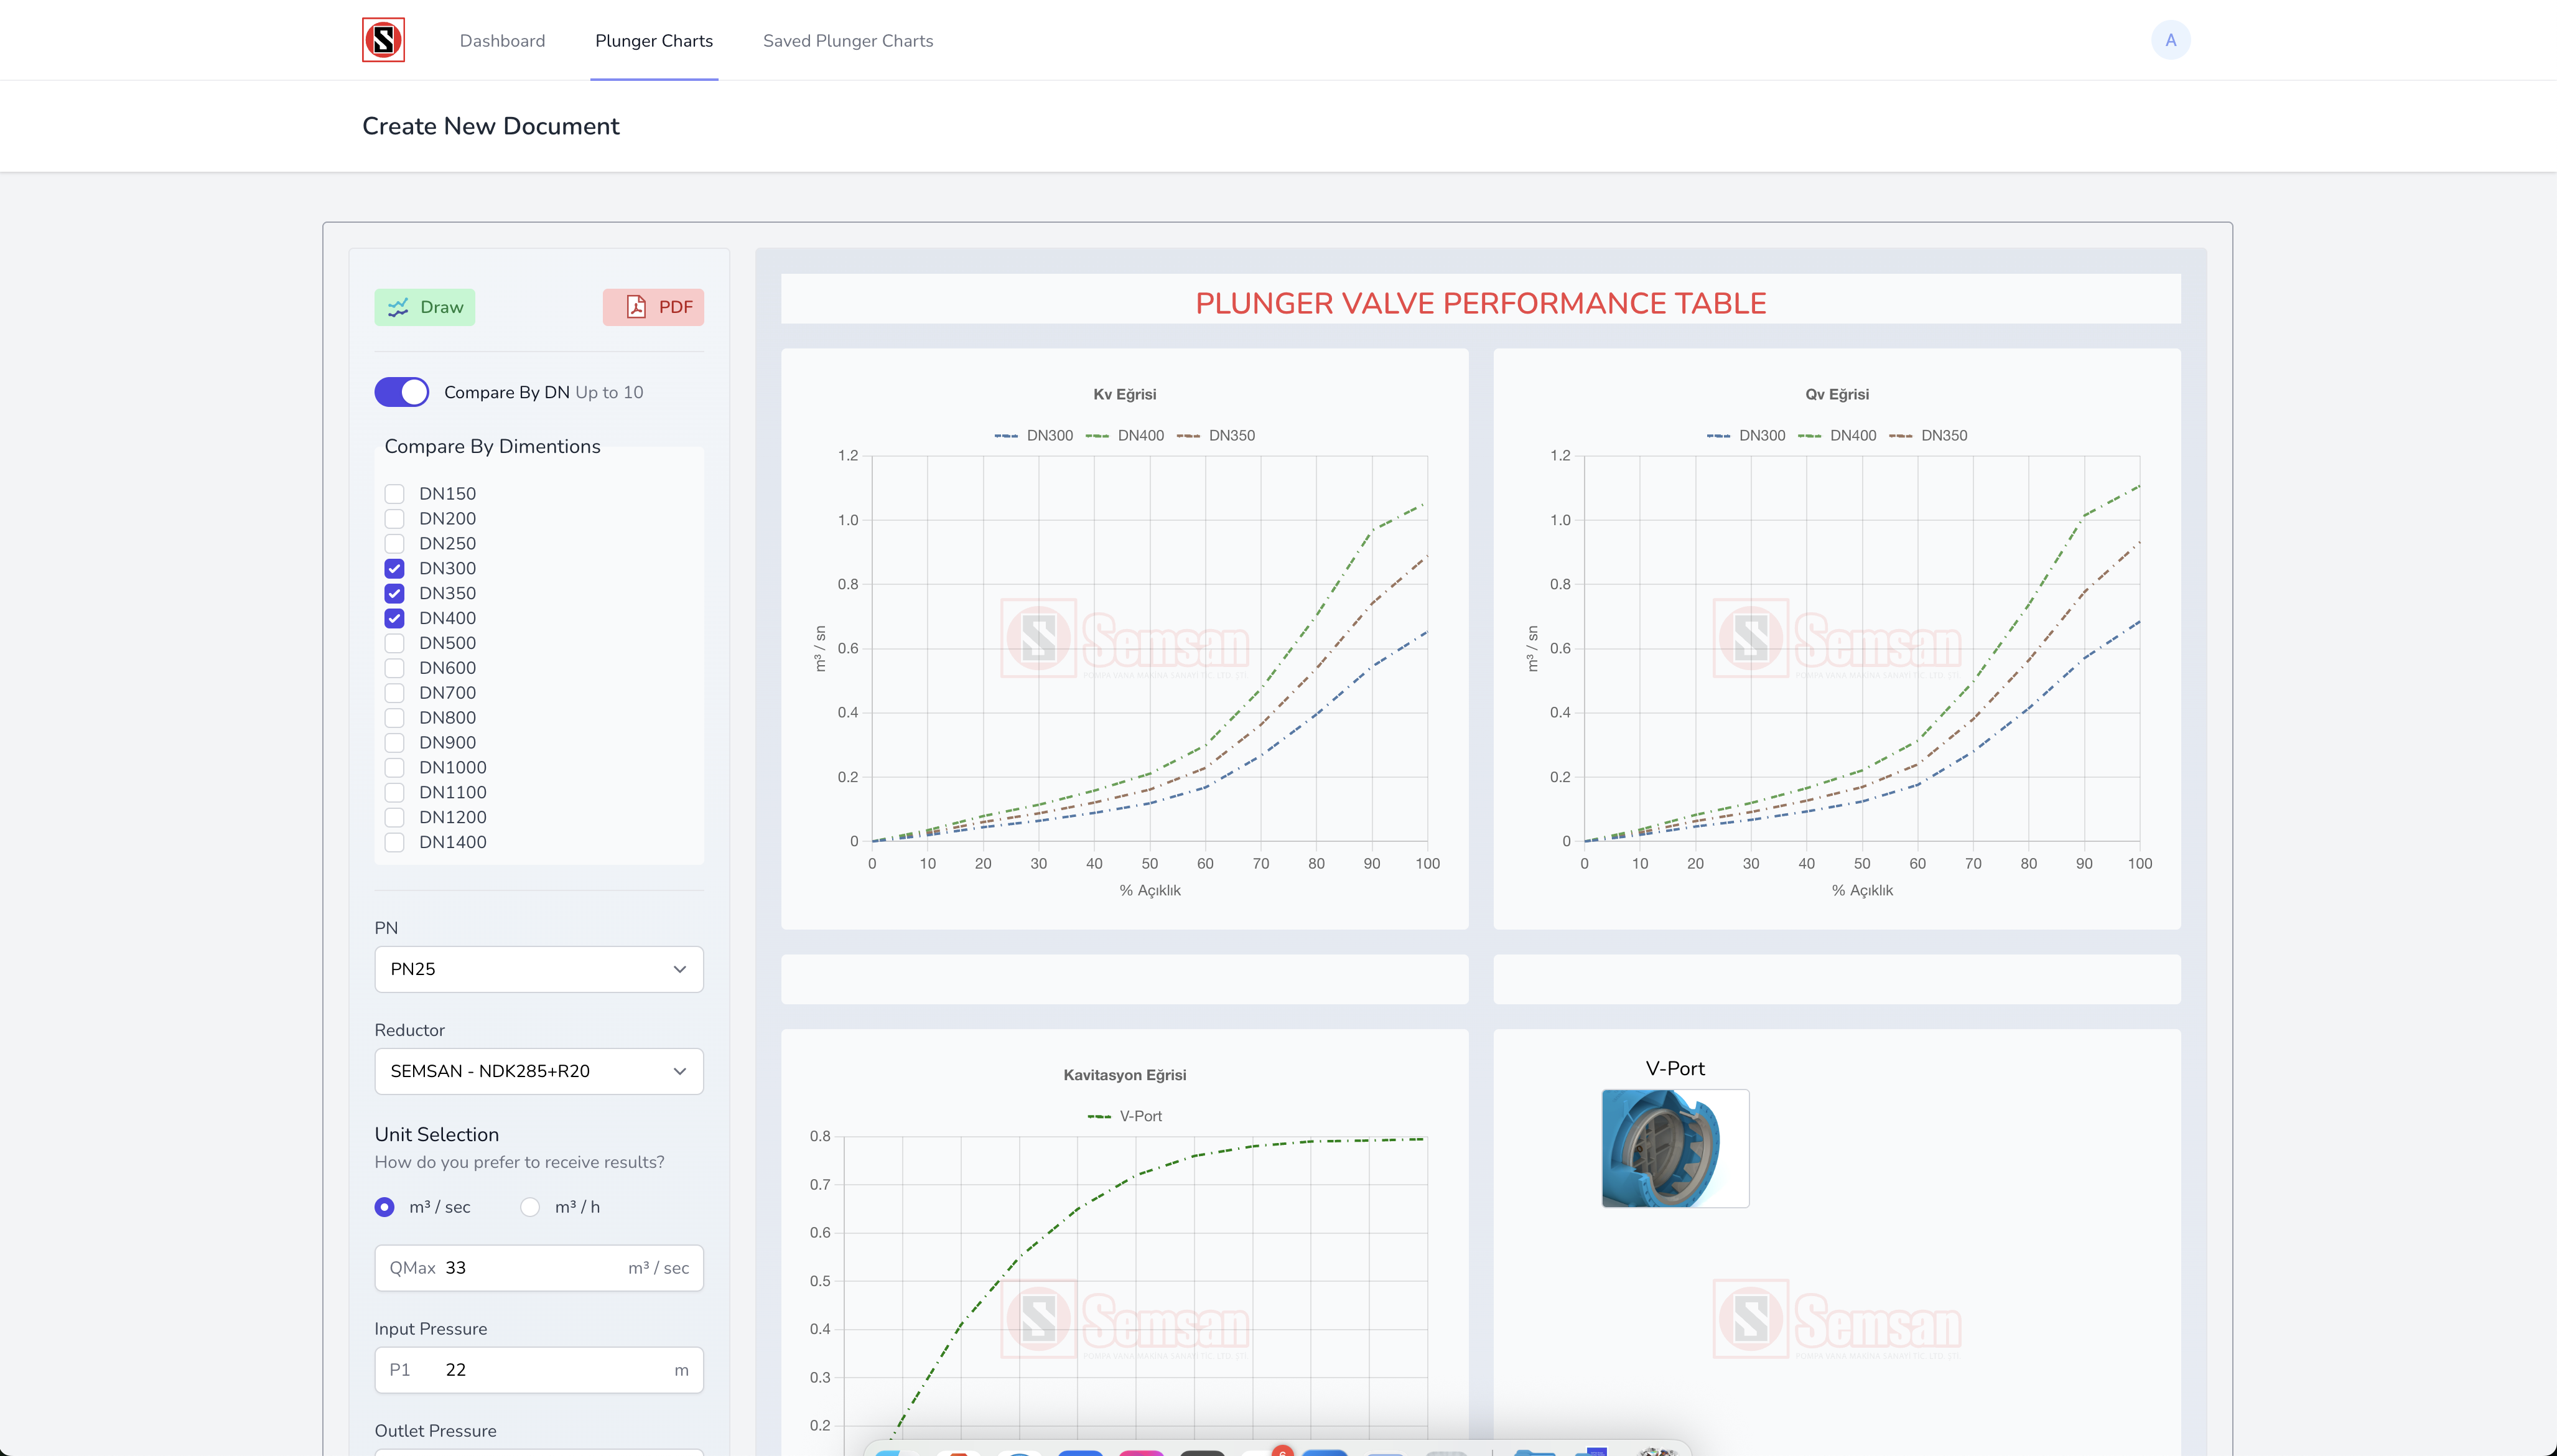Check the DN500 checkbox
2557x1456 pixels.
tap(395, 643)
